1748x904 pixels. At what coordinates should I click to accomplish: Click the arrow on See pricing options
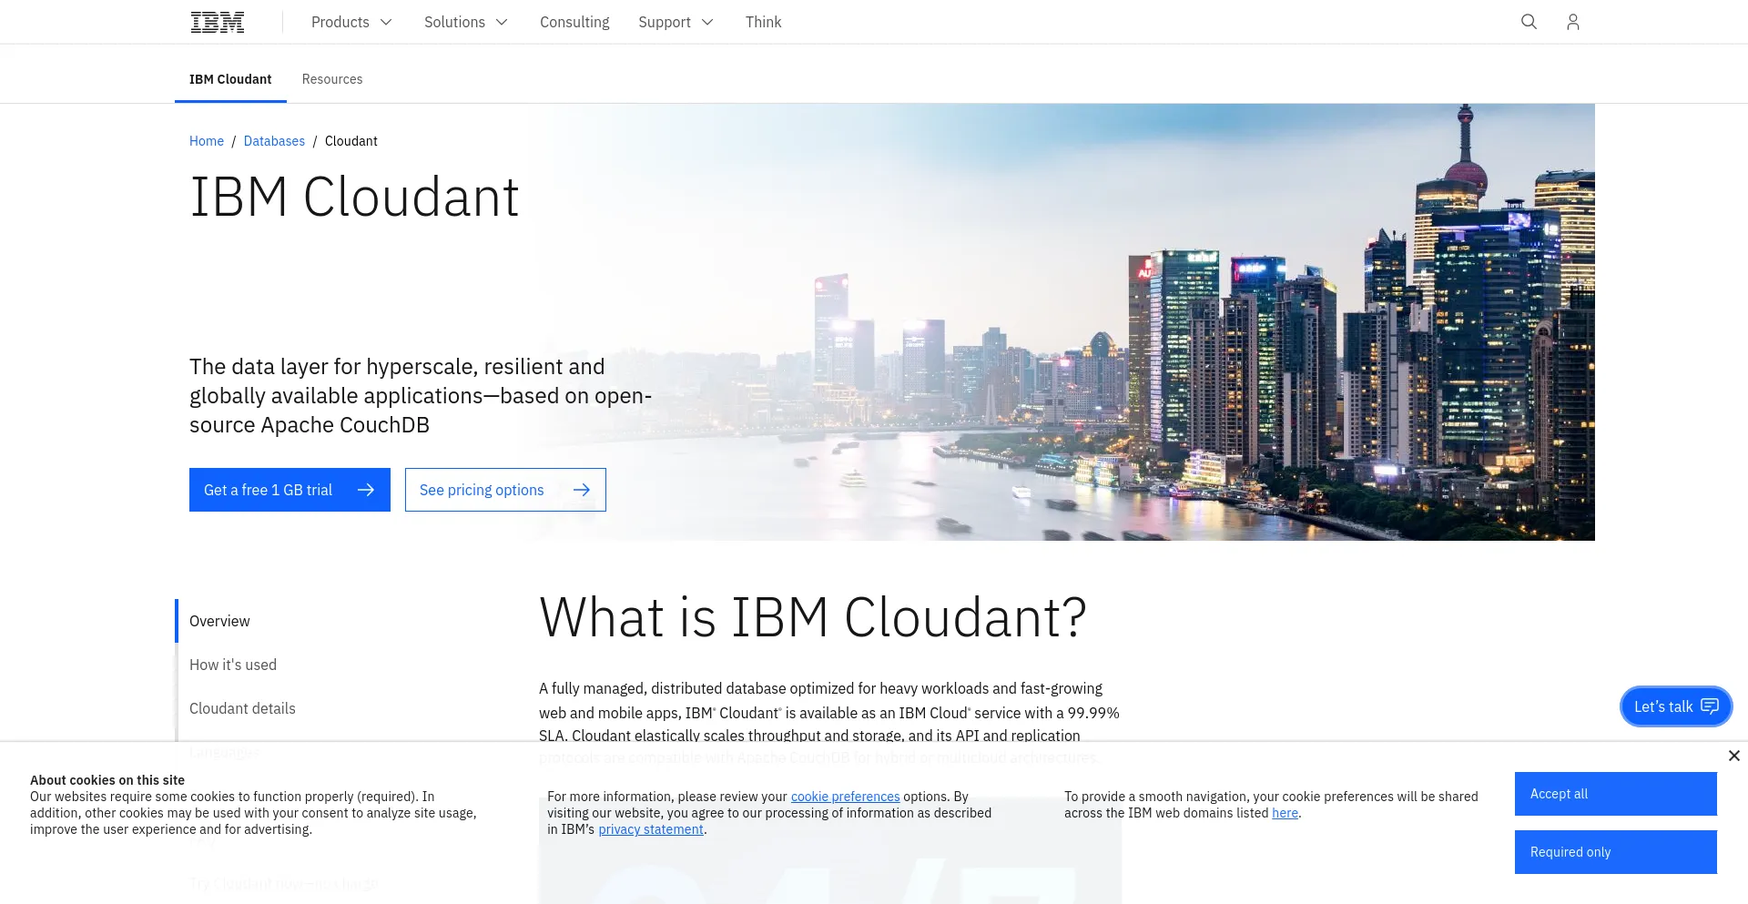click(x=582, y=490)
